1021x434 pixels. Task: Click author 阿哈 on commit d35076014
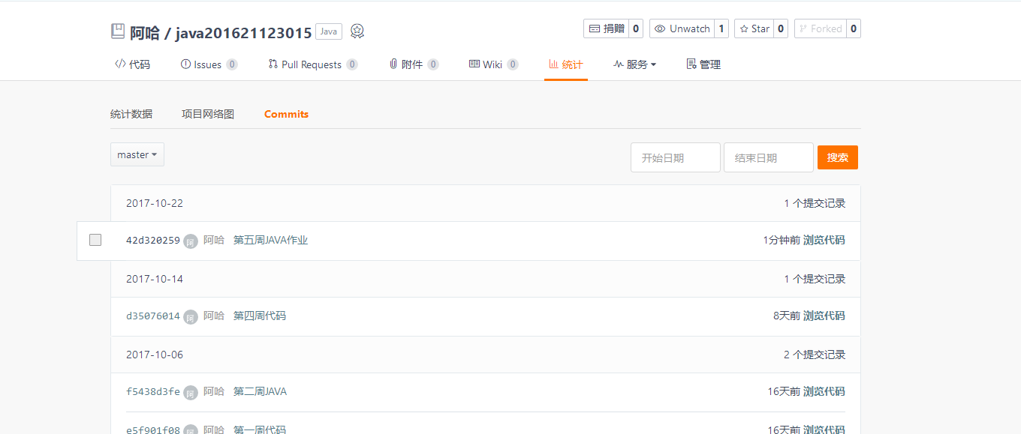click(214, 316)
